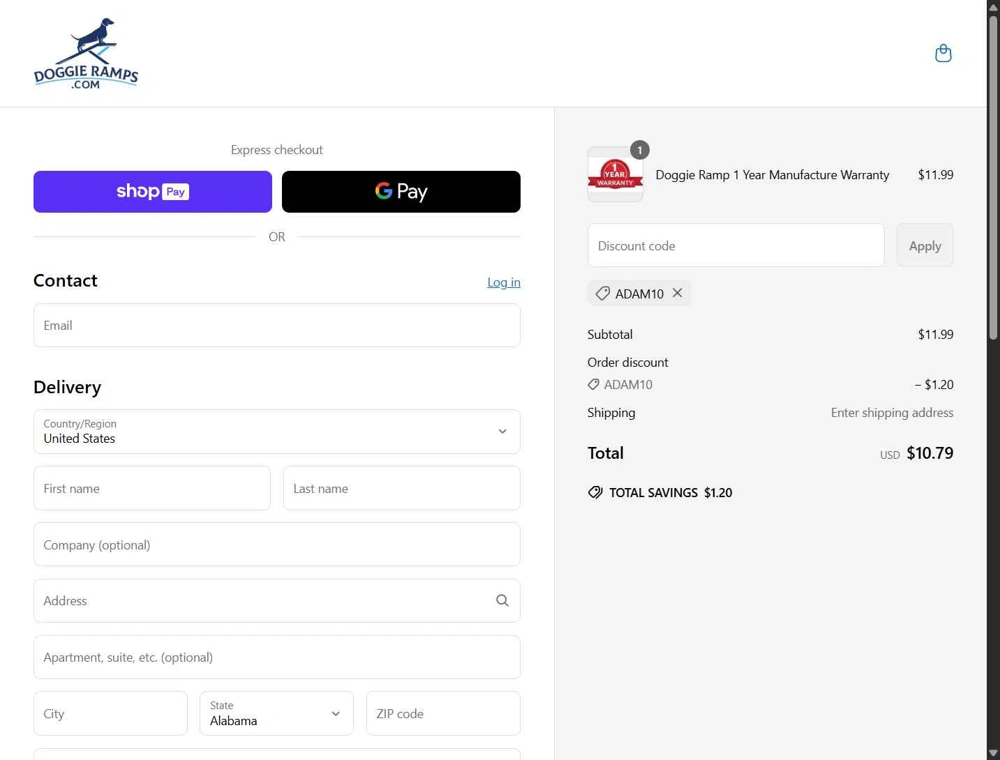Screen dimensions: 1000x760
Task: Click the page vertical scrollbar thumb
Action: (993, 177)
